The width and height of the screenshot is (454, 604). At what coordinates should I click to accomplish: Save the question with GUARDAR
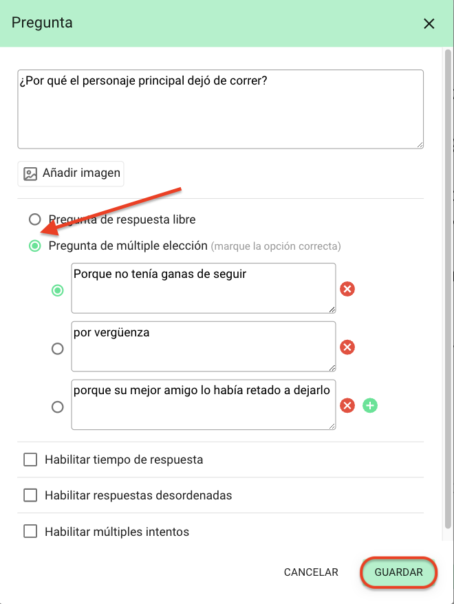[398, 572]
